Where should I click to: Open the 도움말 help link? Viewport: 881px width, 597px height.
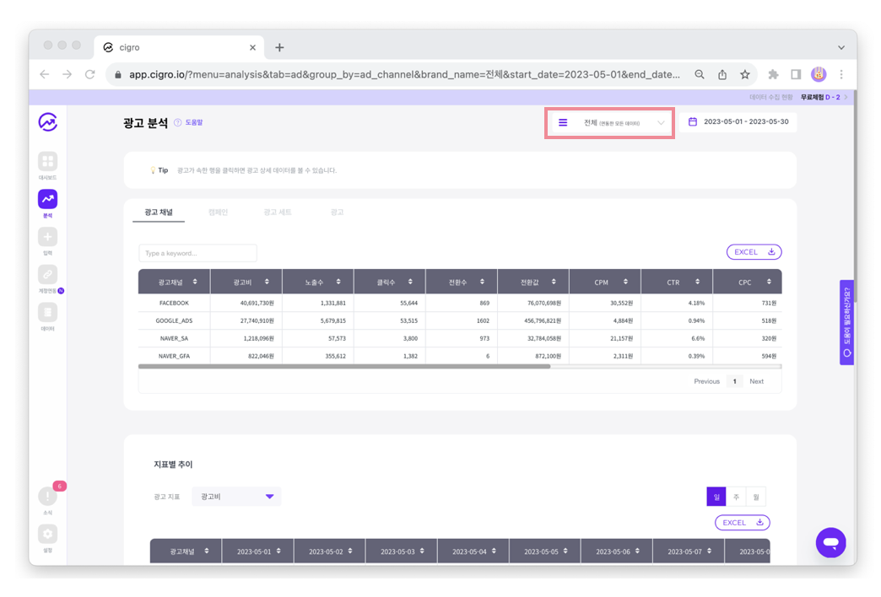(x=194, y=122)
